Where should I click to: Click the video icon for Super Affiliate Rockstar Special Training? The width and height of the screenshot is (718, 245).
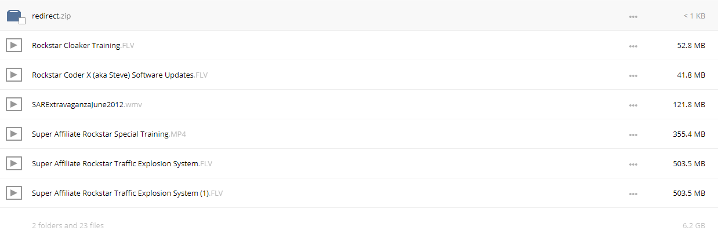point(14,134)
